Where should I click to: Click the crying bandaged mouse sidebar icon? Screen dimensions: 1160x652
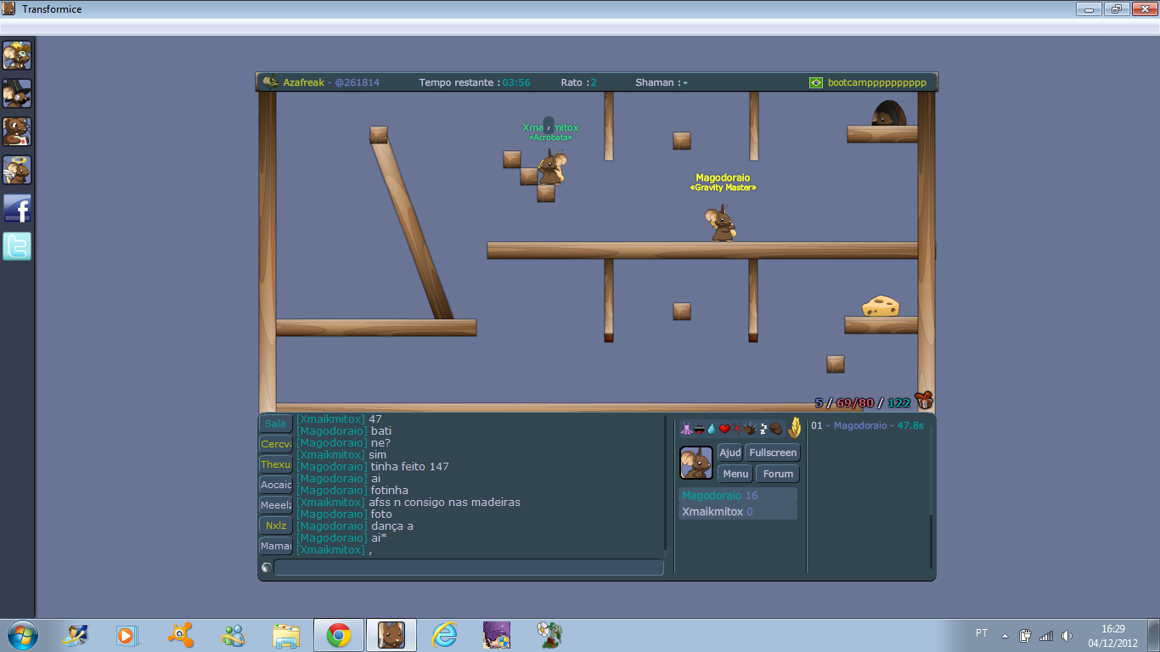point(17,132)
